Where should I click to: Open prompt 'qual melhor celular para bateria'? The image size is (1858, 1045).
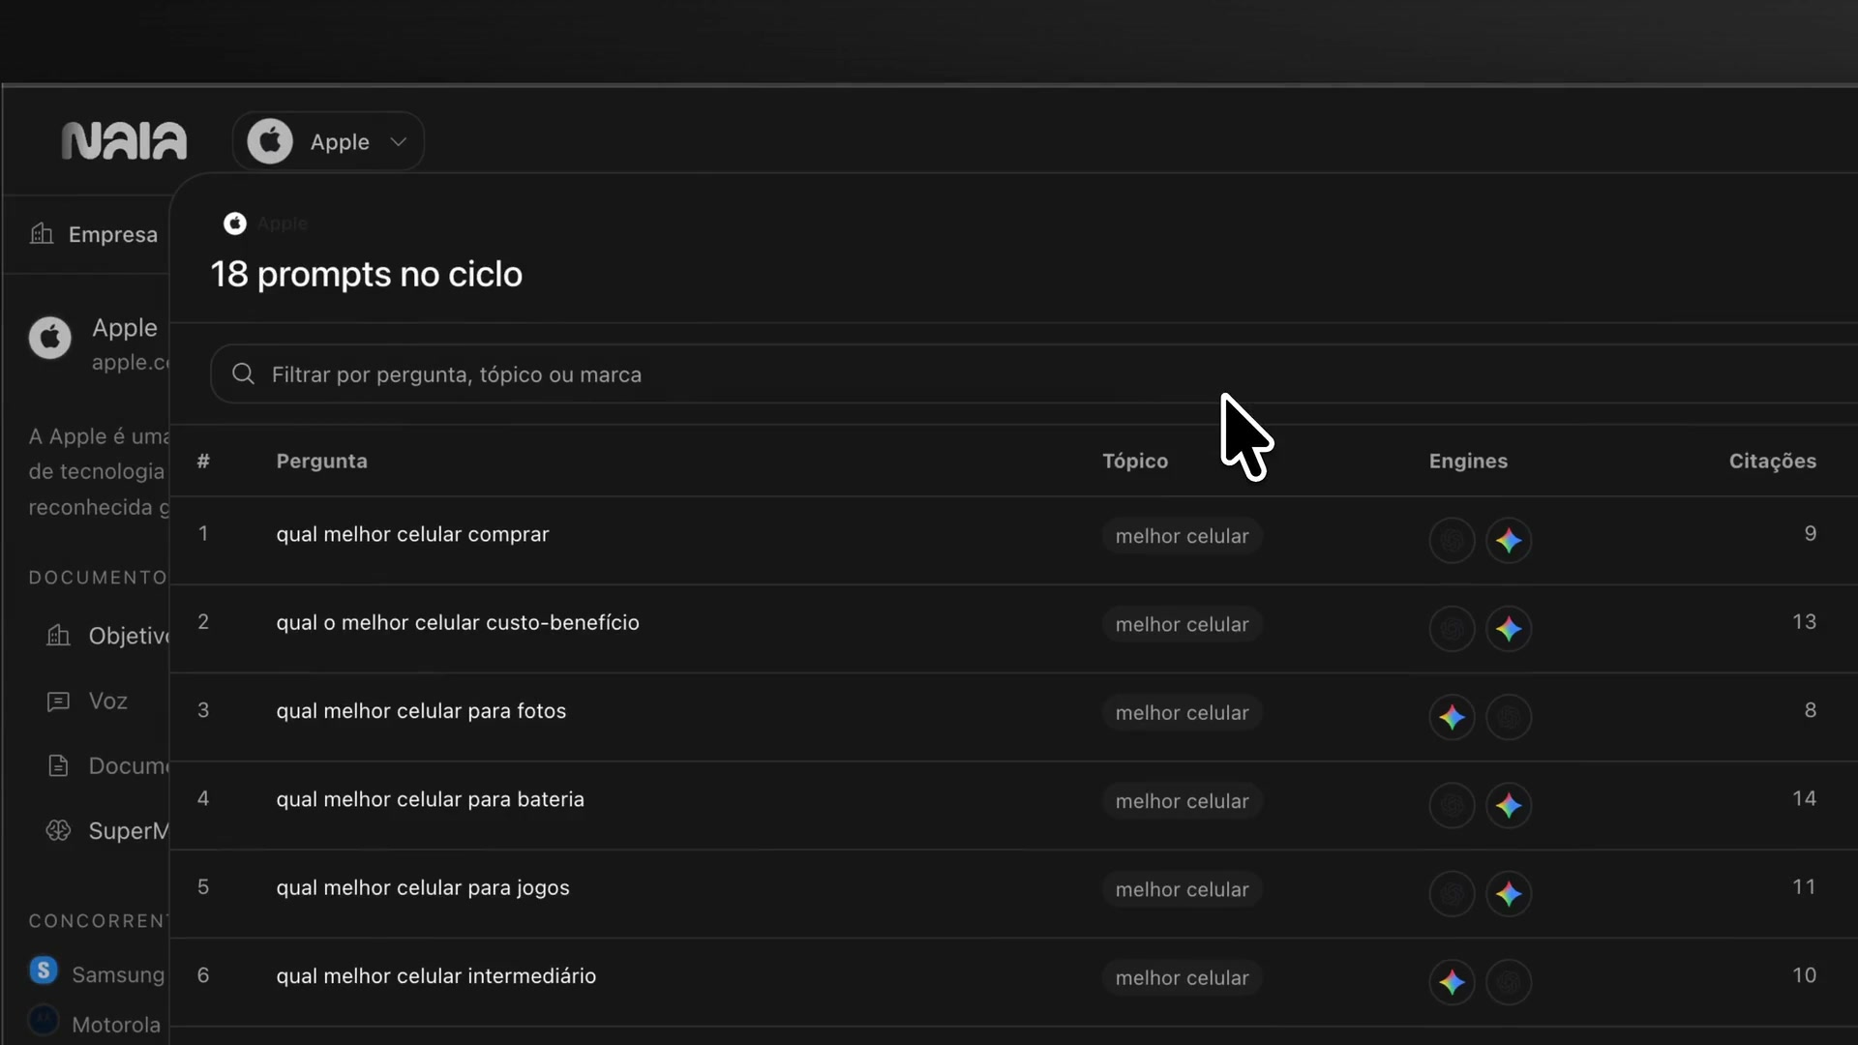click(430, 799)
